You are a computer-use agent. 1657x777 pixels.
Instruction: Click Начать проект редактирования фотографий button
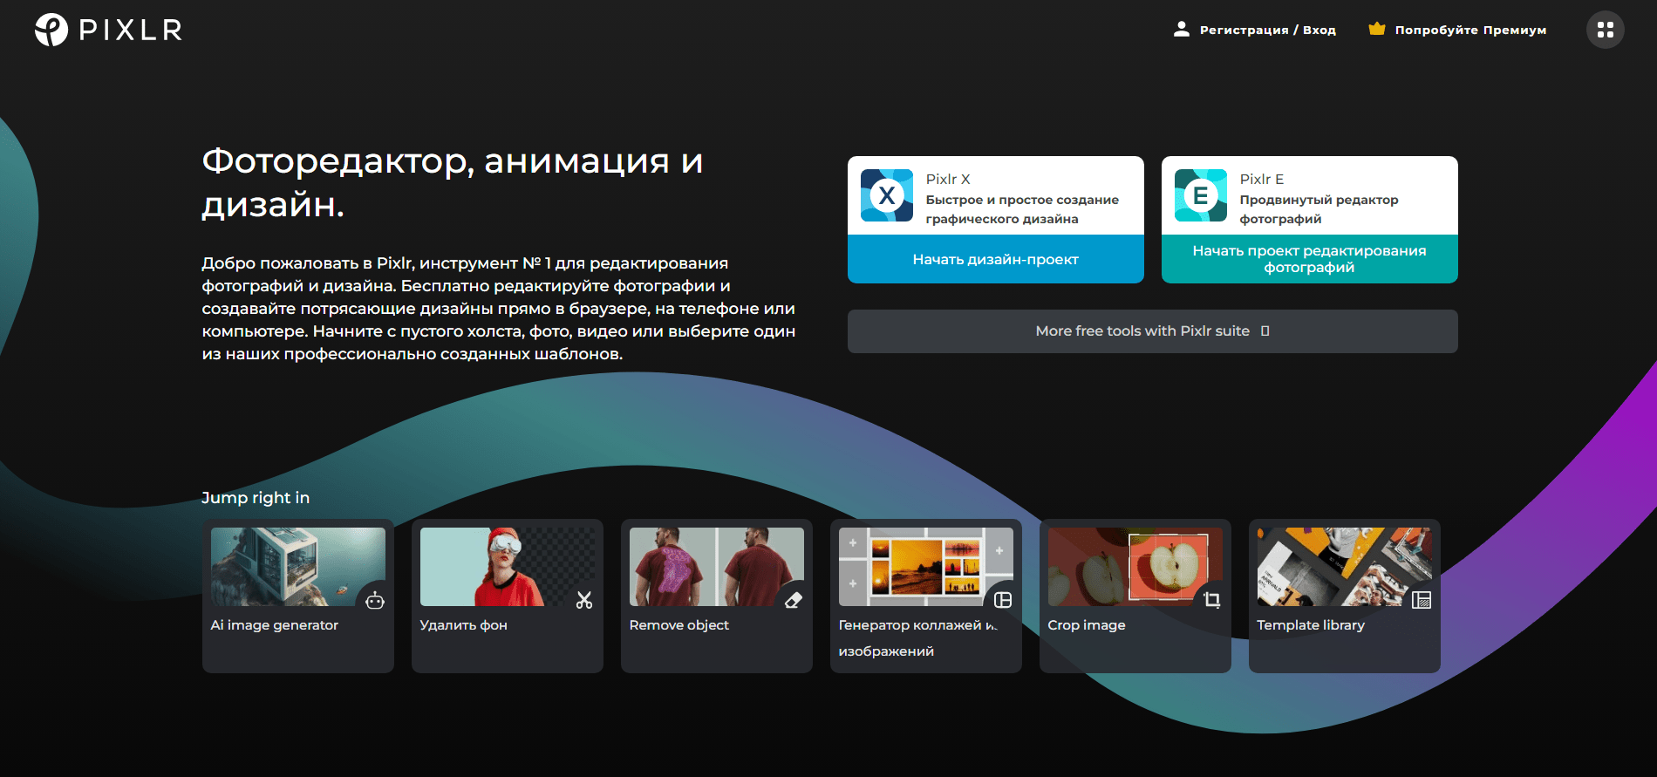(x=1310, y=259)
